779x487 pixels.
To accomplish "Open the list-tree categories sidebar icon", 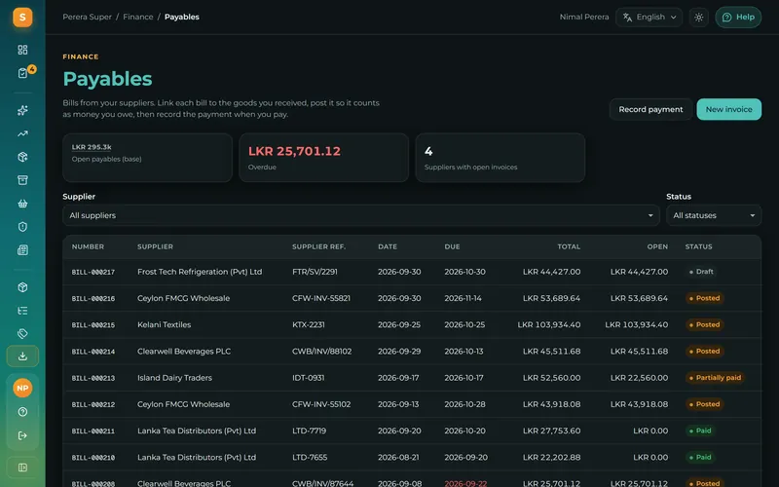I will (22, 311).
